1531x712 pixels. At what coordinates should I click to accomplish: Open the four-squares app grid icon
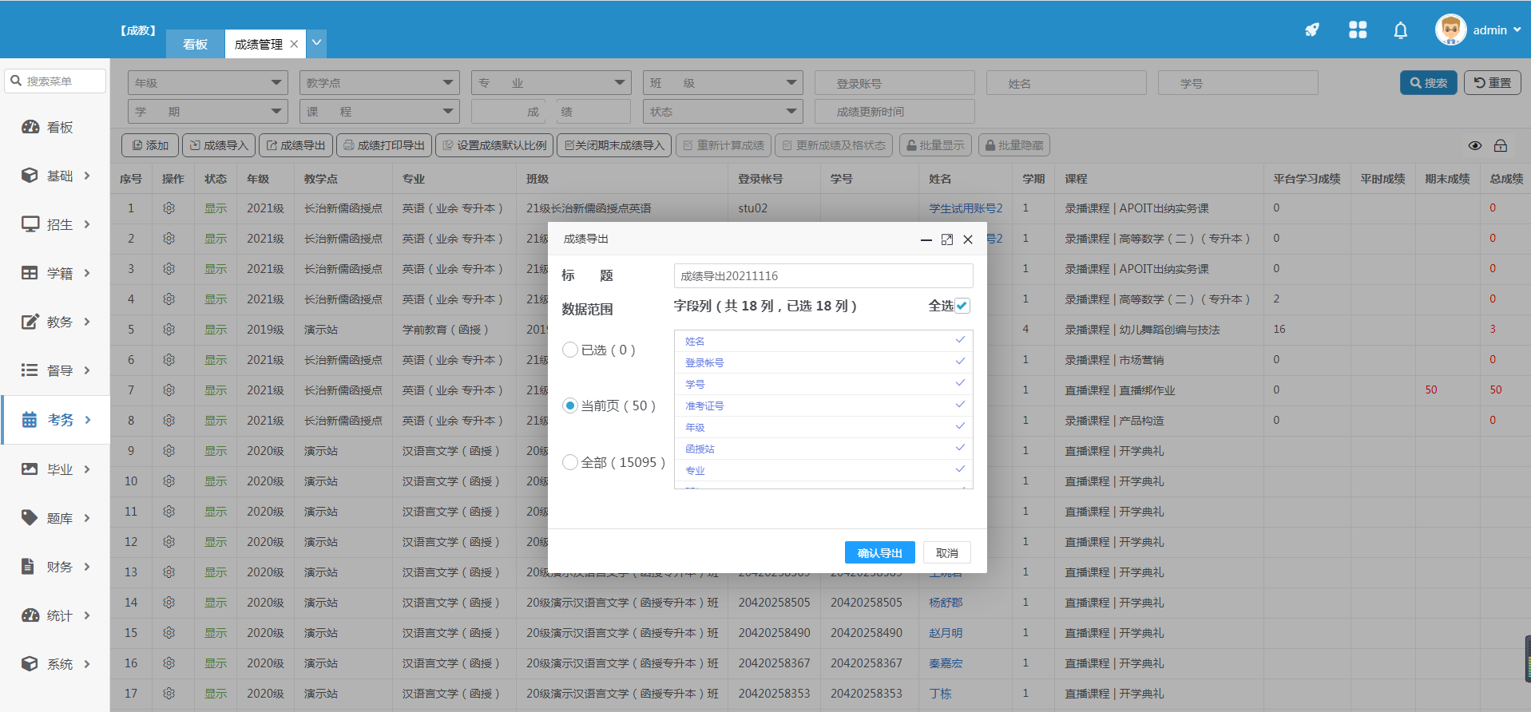click(x=1357, y=30)
